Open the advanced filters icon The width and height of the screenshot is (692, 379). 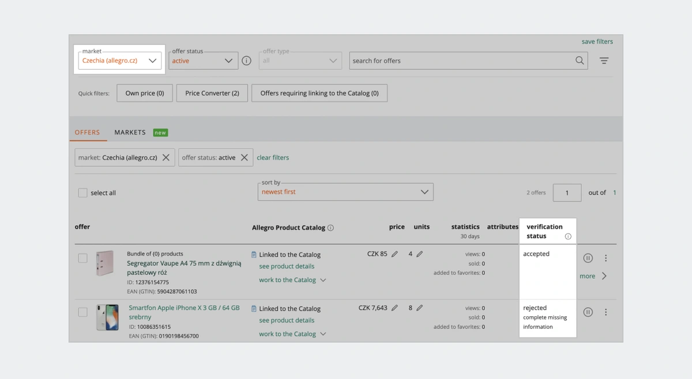point(604,60)
